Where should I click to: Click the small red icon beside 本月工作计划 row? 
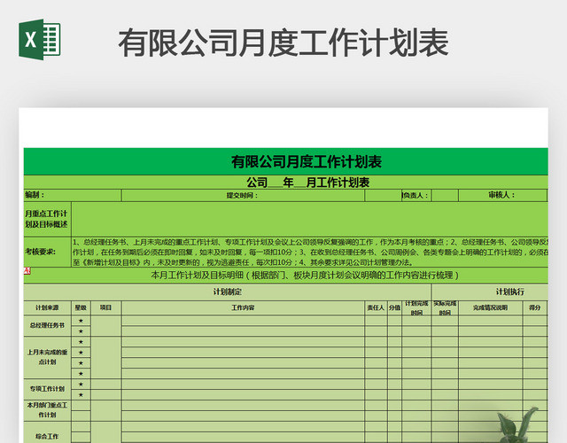27,271
